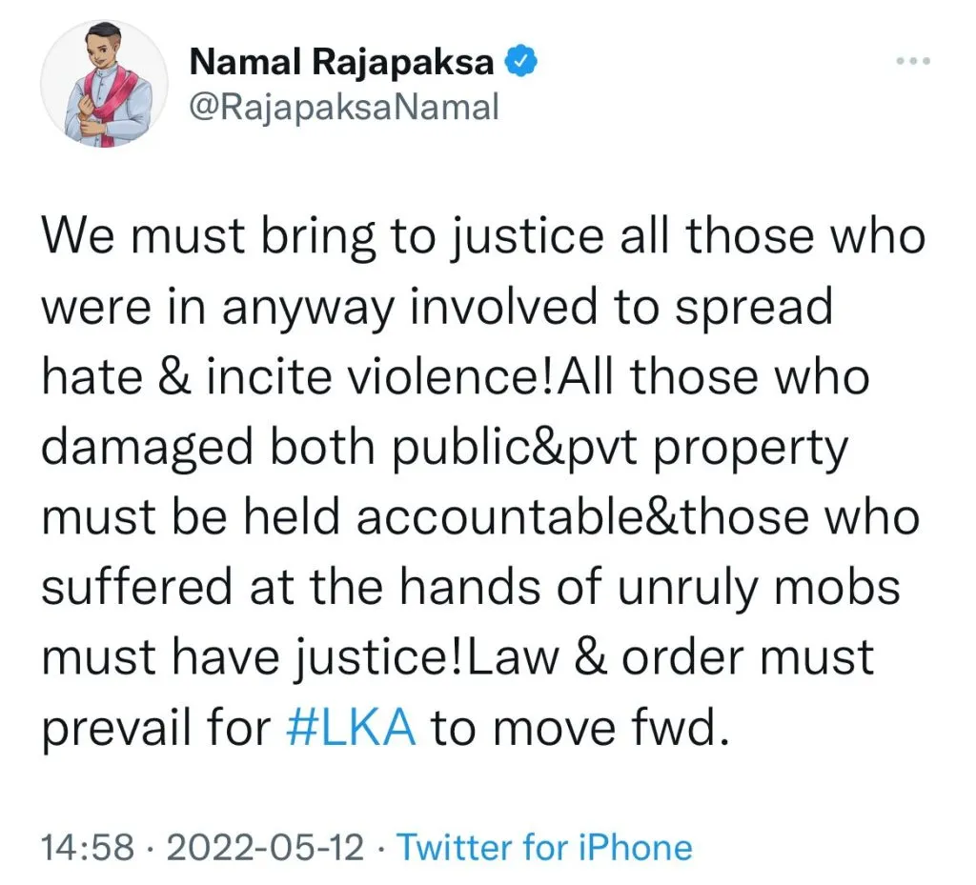This screenshot has width=976, height=885.
Task: Click the word 'damaged' in the tweet
Action: (147, 448)
